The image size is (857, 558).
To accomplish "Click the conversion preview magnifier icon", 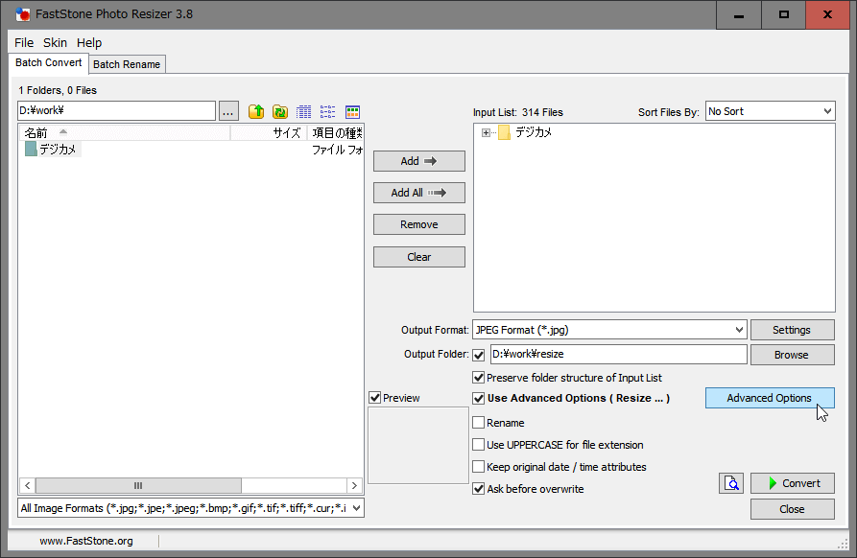I will click(731, 483).
